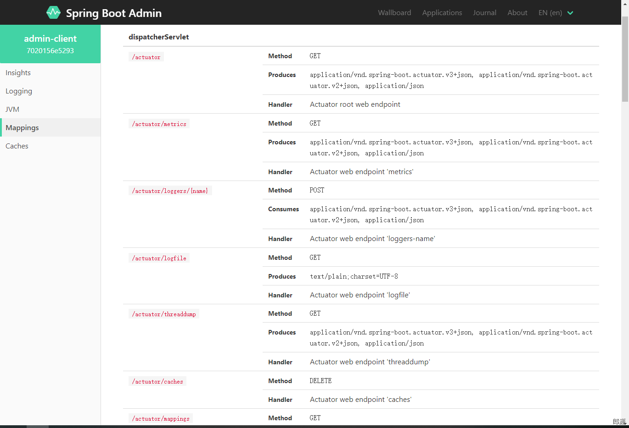Click the Consumes label for loggers mapping
This screenshot has height=428, width=629.
[283, 209]
